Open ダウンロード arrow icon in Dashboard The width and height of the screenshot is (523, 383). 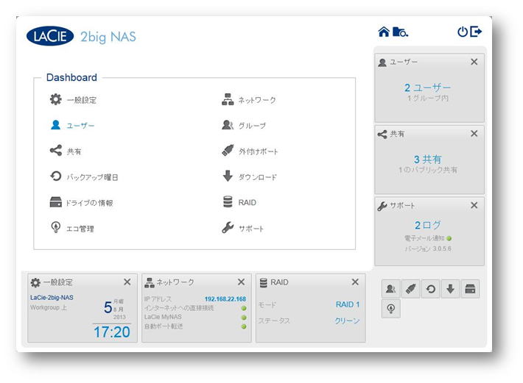(x=228, y=176)
